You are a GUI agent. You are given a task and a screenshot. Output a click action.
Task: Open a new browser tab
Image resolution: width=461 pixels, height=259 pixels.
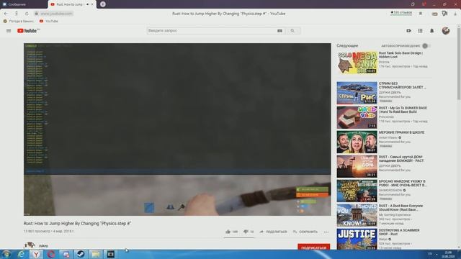click(102, 4)
